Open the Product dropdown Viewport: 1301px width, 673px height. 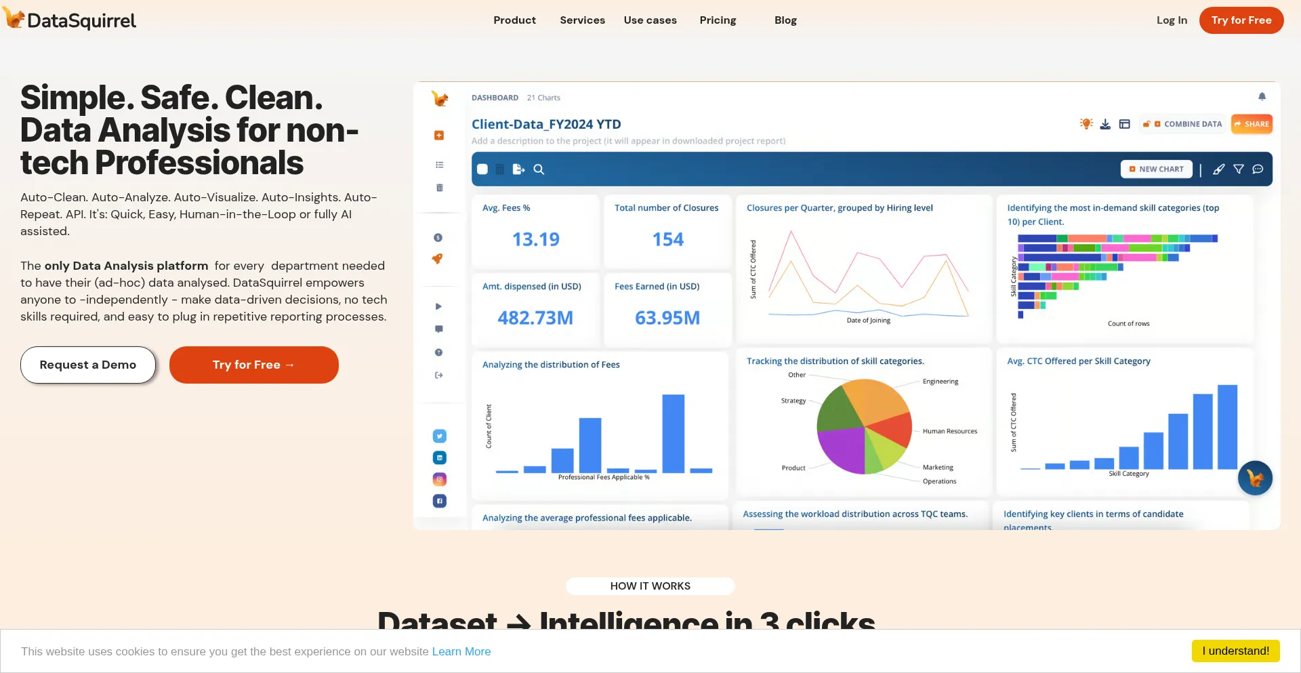[514, 20]
